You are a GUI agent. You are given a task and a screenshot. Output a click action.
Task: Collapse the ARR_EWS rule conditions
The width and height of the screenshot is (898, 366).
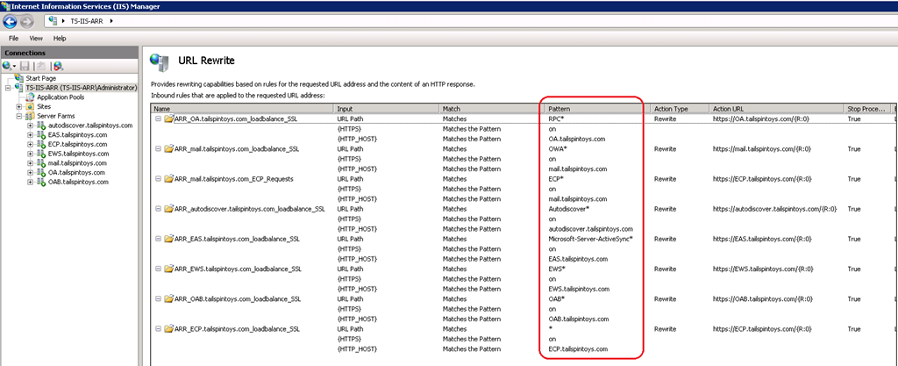click(158, 269)
